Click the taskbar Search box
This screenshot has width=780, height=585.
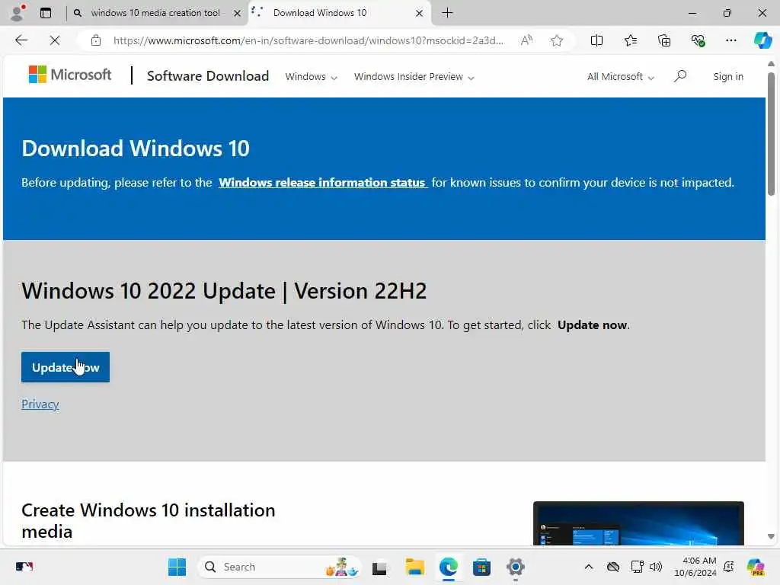[x=279, y=567]
